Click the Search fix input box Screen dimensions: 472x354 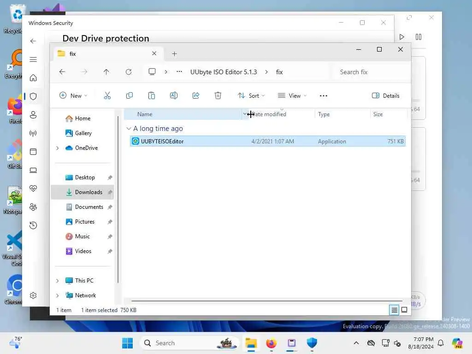372,72
